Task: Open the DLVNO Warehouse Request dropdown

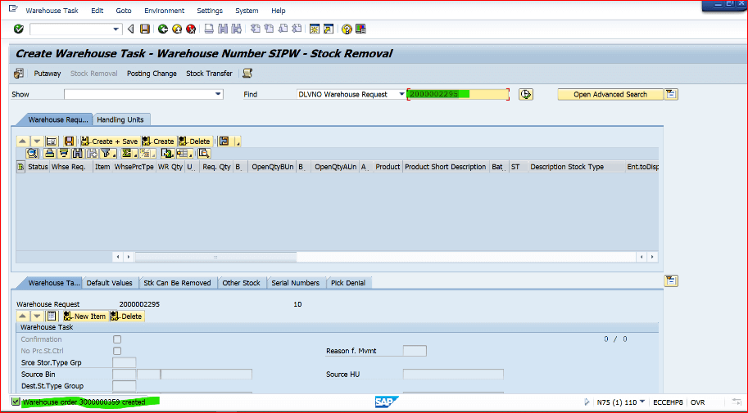Action: [401, 94]
